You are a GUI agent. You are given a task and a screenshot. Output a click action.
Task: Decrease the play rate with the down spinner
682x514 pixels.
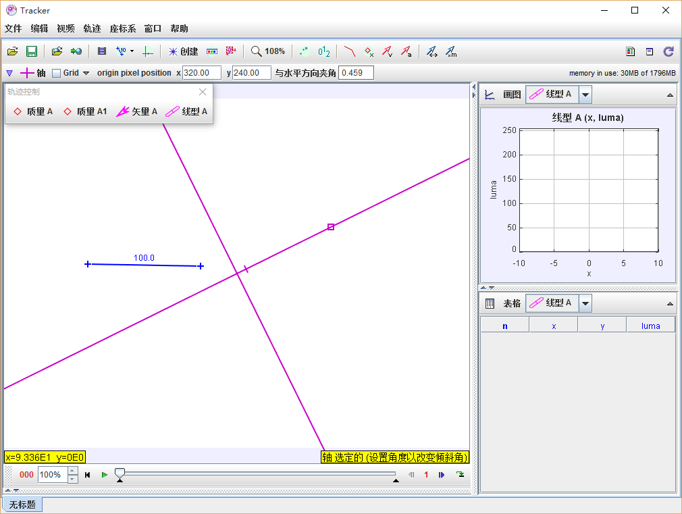point(73,479)
